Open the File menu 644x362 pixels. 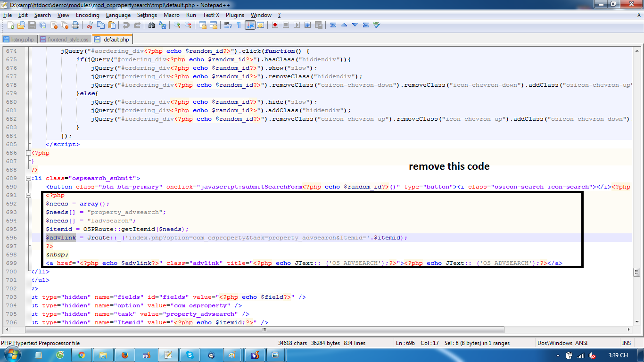(x=7, y=15)
